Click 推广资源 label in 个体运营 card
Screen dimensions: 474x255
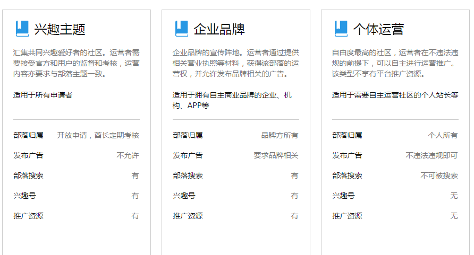tap(347, 216)
